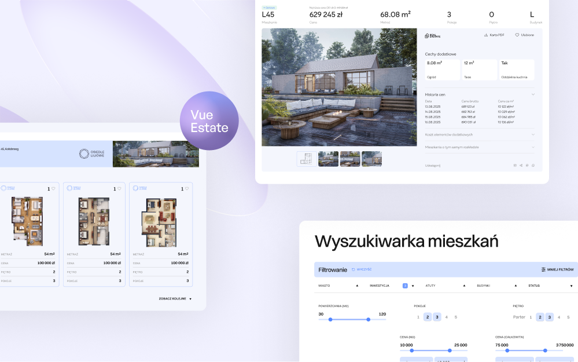Click the maximum handle of Powierzchnia slider
The image size is (578, 362).
[368, 320]
